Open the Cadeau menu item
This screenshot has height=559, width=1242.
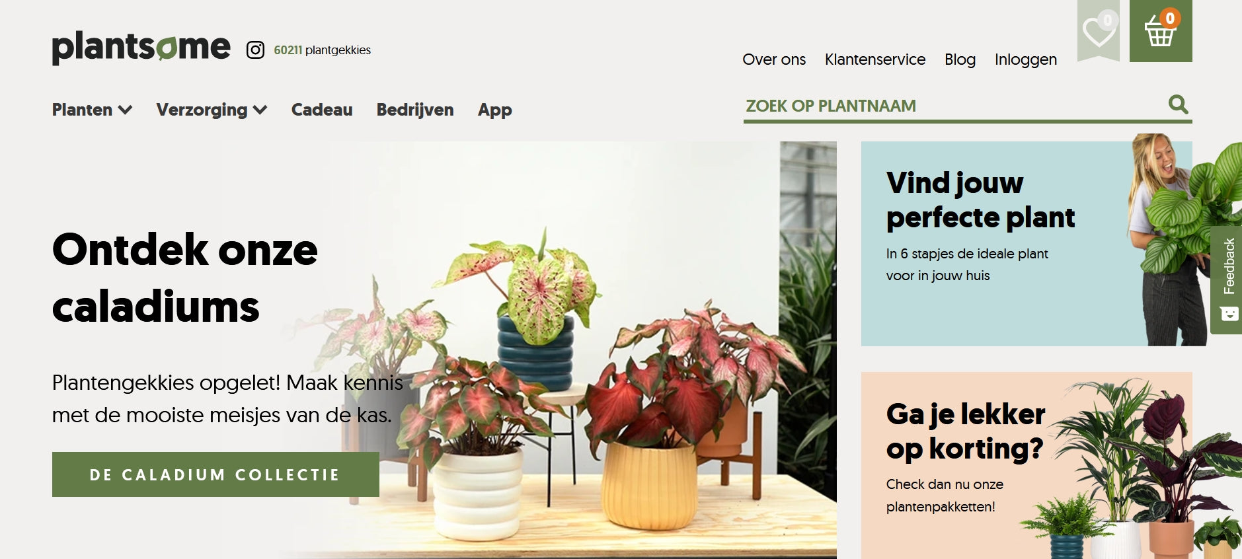[322, 110]
